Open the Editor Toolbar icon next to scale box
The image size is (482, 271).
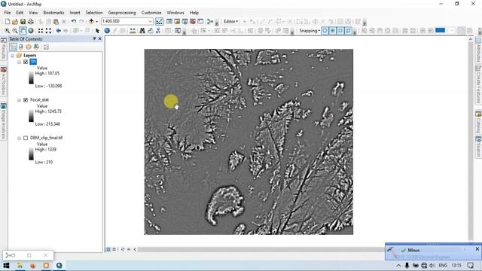pyautogui.click(x=159, y=22)
